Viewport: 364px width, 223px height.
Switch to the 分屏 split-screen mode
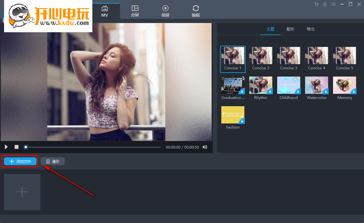point(135,11)
